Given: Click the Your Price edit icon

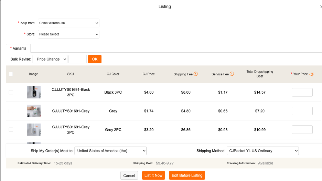Looking at the screenshot, I should (312, 74).
